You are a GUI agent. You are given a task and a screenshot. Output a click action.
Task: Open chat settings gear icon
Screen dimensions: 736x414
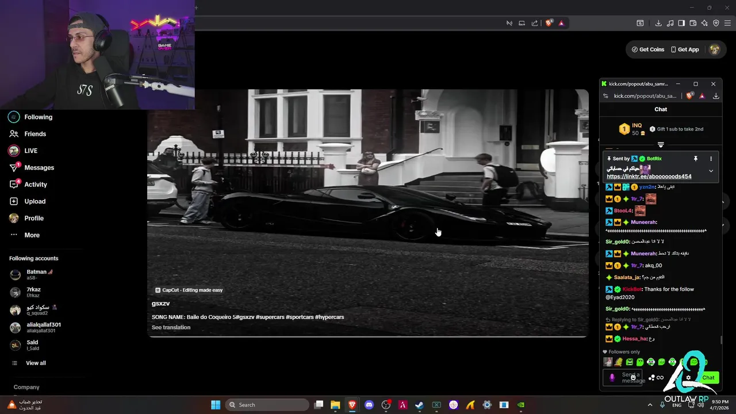coord(688,378)
